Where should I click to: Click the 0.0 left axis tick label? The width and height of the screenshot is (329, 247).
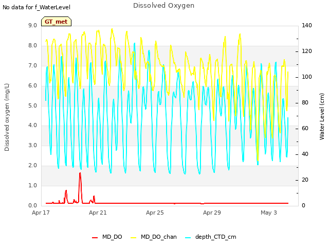tap(32, 206)
